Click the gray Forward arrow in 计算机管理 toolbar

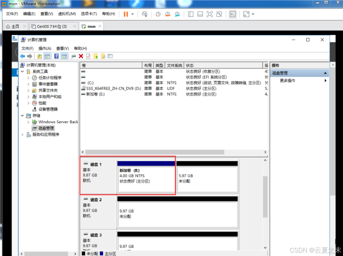[30, 56]
